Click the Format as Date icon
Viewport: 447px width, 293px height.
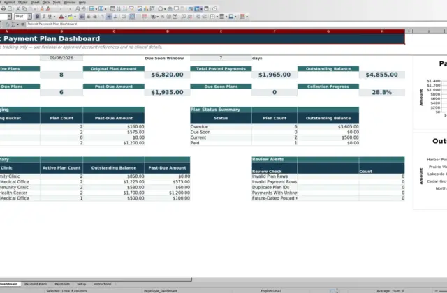click(x=175, y=17)
